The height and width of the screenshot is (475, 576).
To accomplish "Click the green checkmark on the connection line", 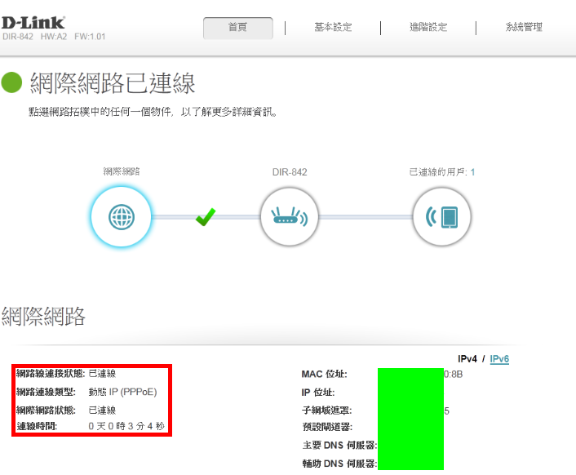I will (206, 217).
